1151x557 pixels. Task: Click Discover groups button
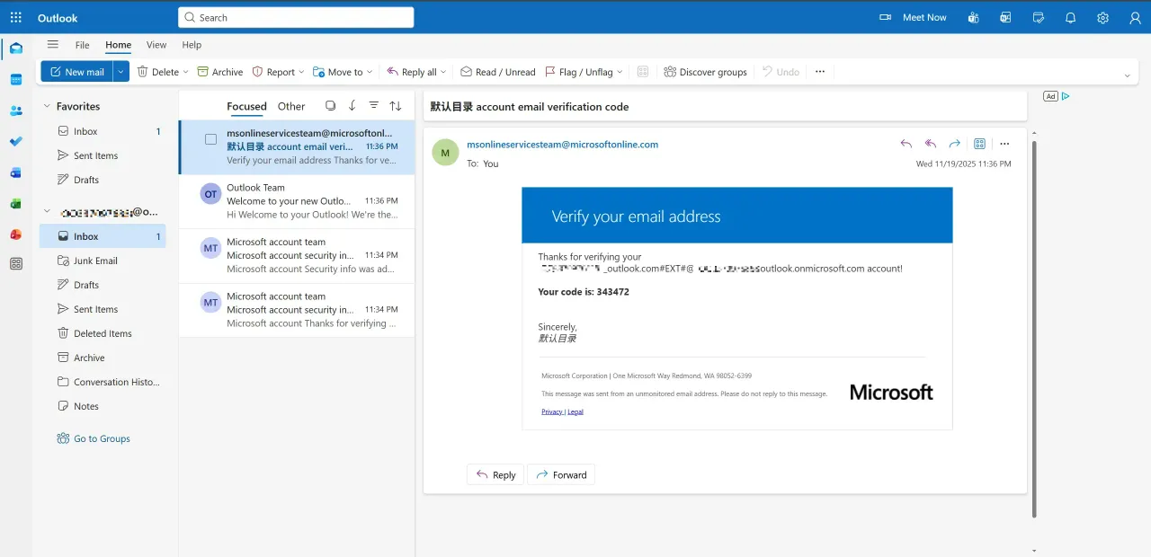click(705, 72)
